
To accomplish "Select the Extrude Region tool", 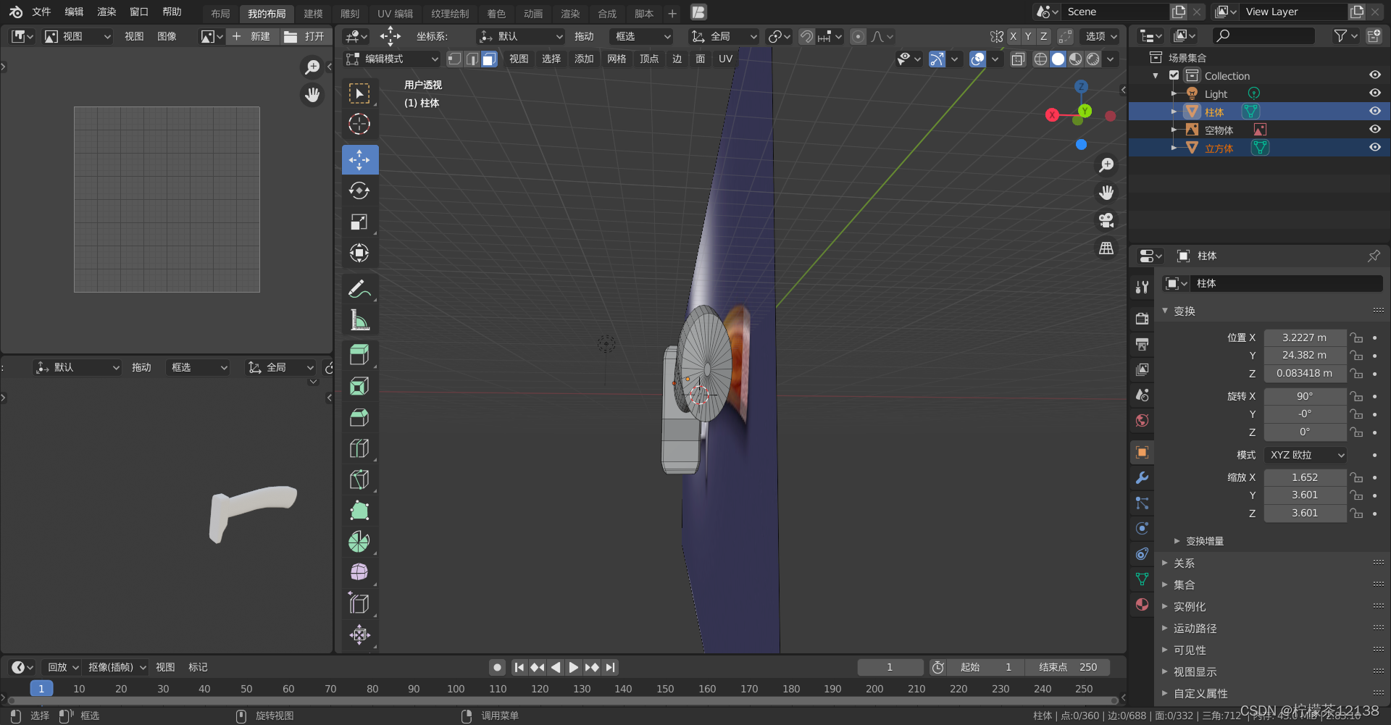I will tap(359, 354).
